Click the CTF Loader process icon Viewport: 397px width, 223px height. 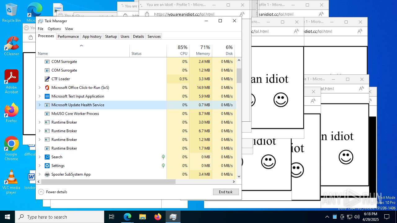47,79
